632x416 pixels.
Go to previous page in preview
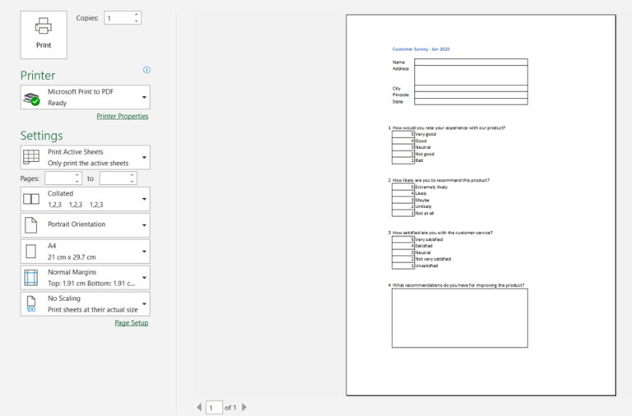pyautogui.click(x=199, y=407)
